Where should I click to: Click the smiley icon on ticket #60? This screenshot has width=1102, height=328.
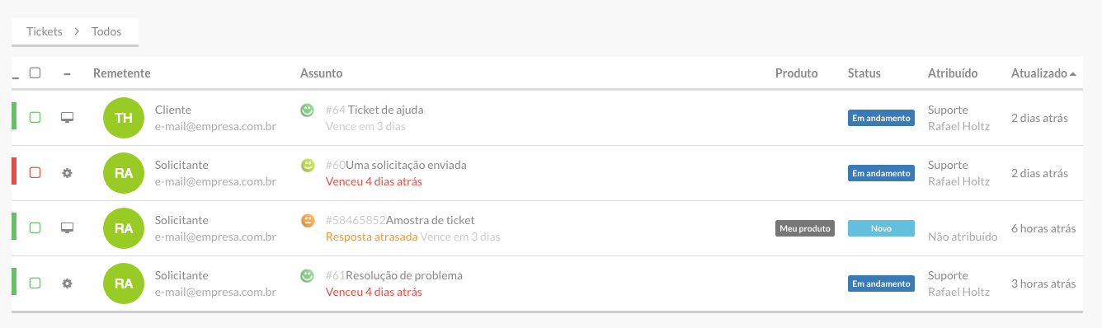pyautogui.click(x=308, y=165)
